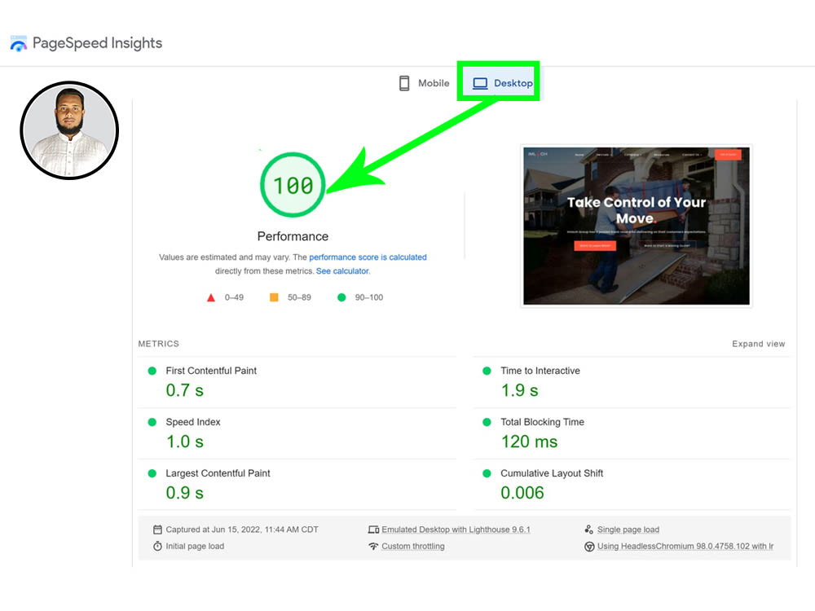The width and height of the screenshot is (815, 611).
Task: Open the 'performance score is calculated' link
Action: tap(368, 257)
